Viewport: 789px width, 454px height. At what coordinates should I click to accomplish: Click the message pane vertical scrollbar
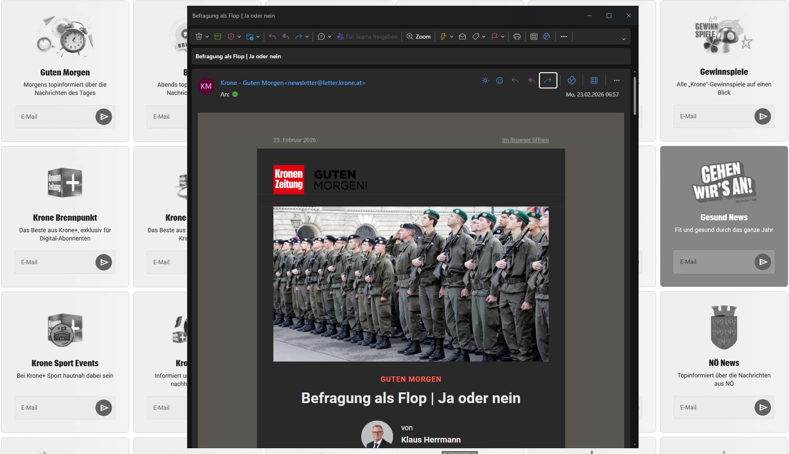click(635, 96)
